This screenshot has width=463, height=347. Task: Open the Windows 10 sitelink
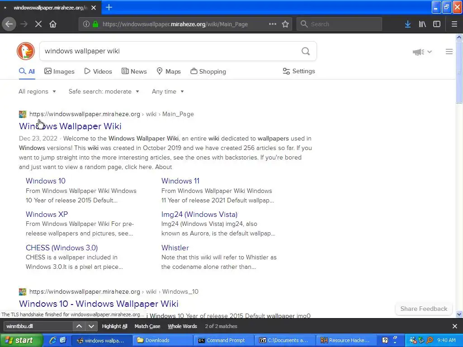(46, 181)
